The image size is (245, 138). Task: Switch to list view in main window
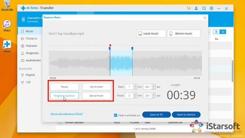tap(223, 32)
